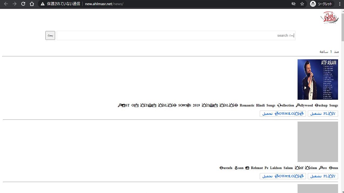Open the Atif Aslam album thumbnail
The height and width of the screenshot is (193, 344).
pyautogui.click(x=318, y=80)
